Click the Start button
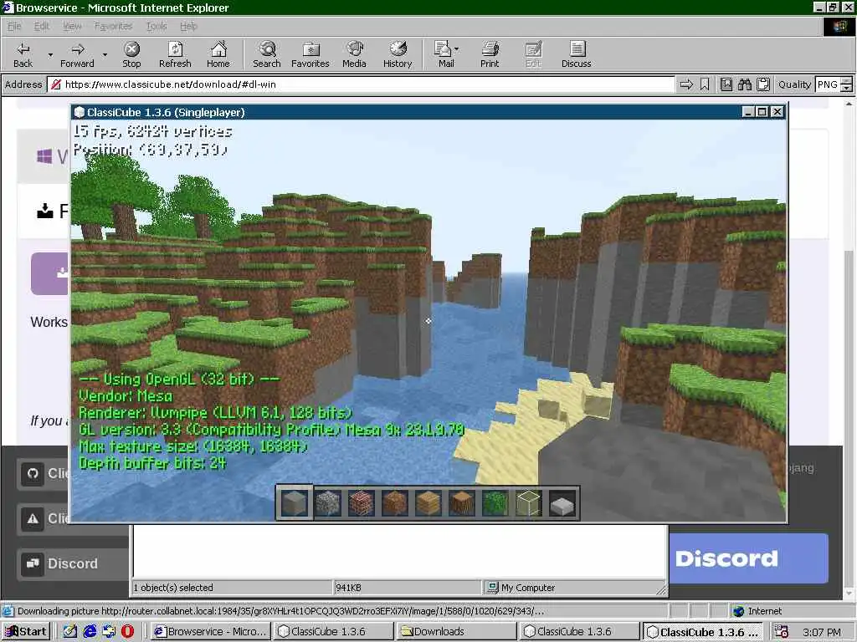 pos(26,631)
